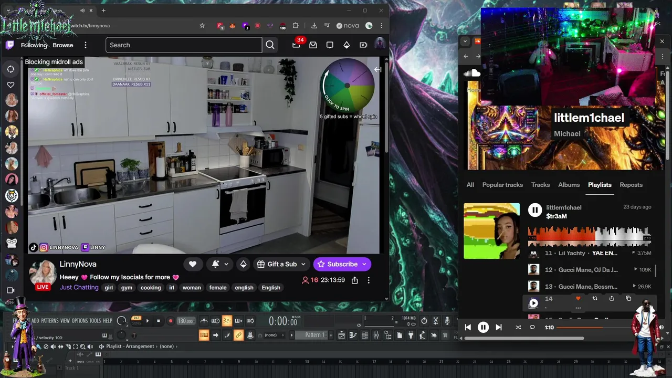Pause playback in SoundCloud bottom player
Viewport: 672px width, 378px height.
483,327
